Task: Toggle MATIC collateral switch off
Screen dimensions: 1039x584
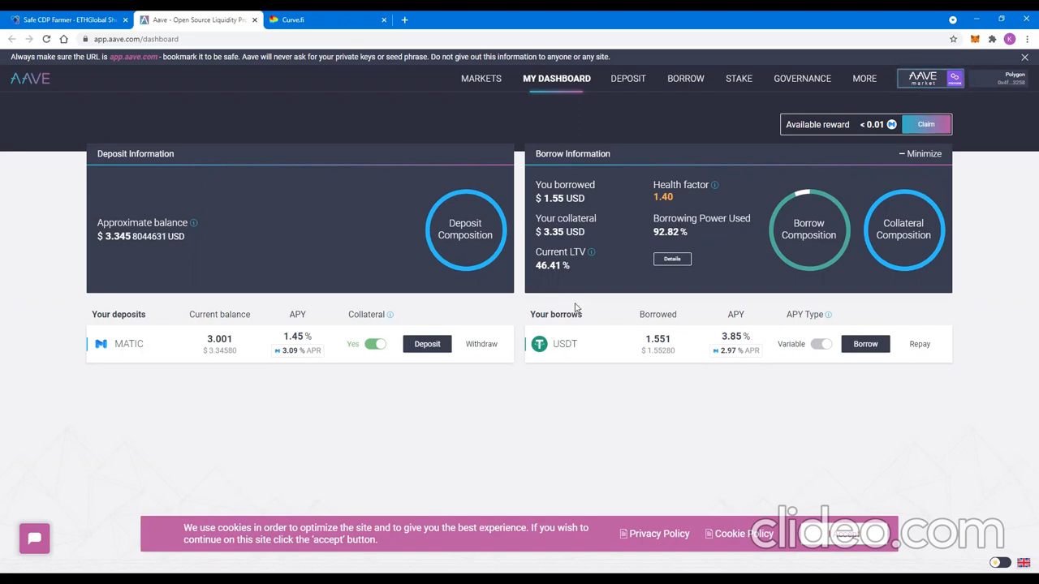Action: click(375, 344)
